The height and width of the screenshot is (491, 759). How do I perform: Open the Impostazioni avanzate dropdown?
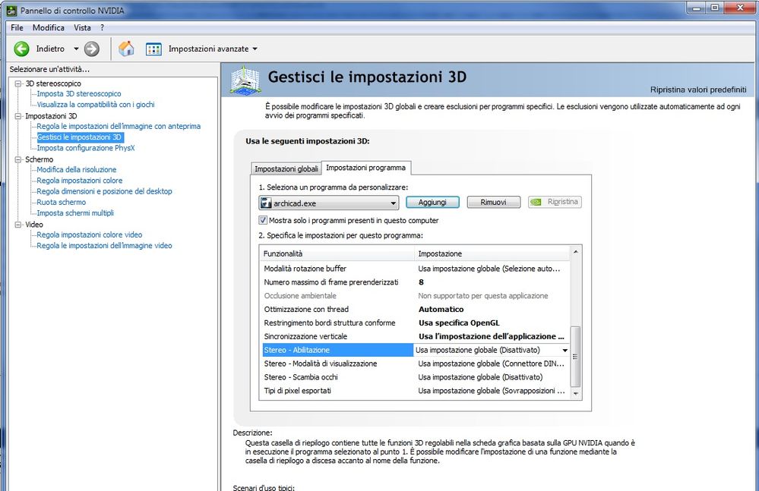pos(255,49)
